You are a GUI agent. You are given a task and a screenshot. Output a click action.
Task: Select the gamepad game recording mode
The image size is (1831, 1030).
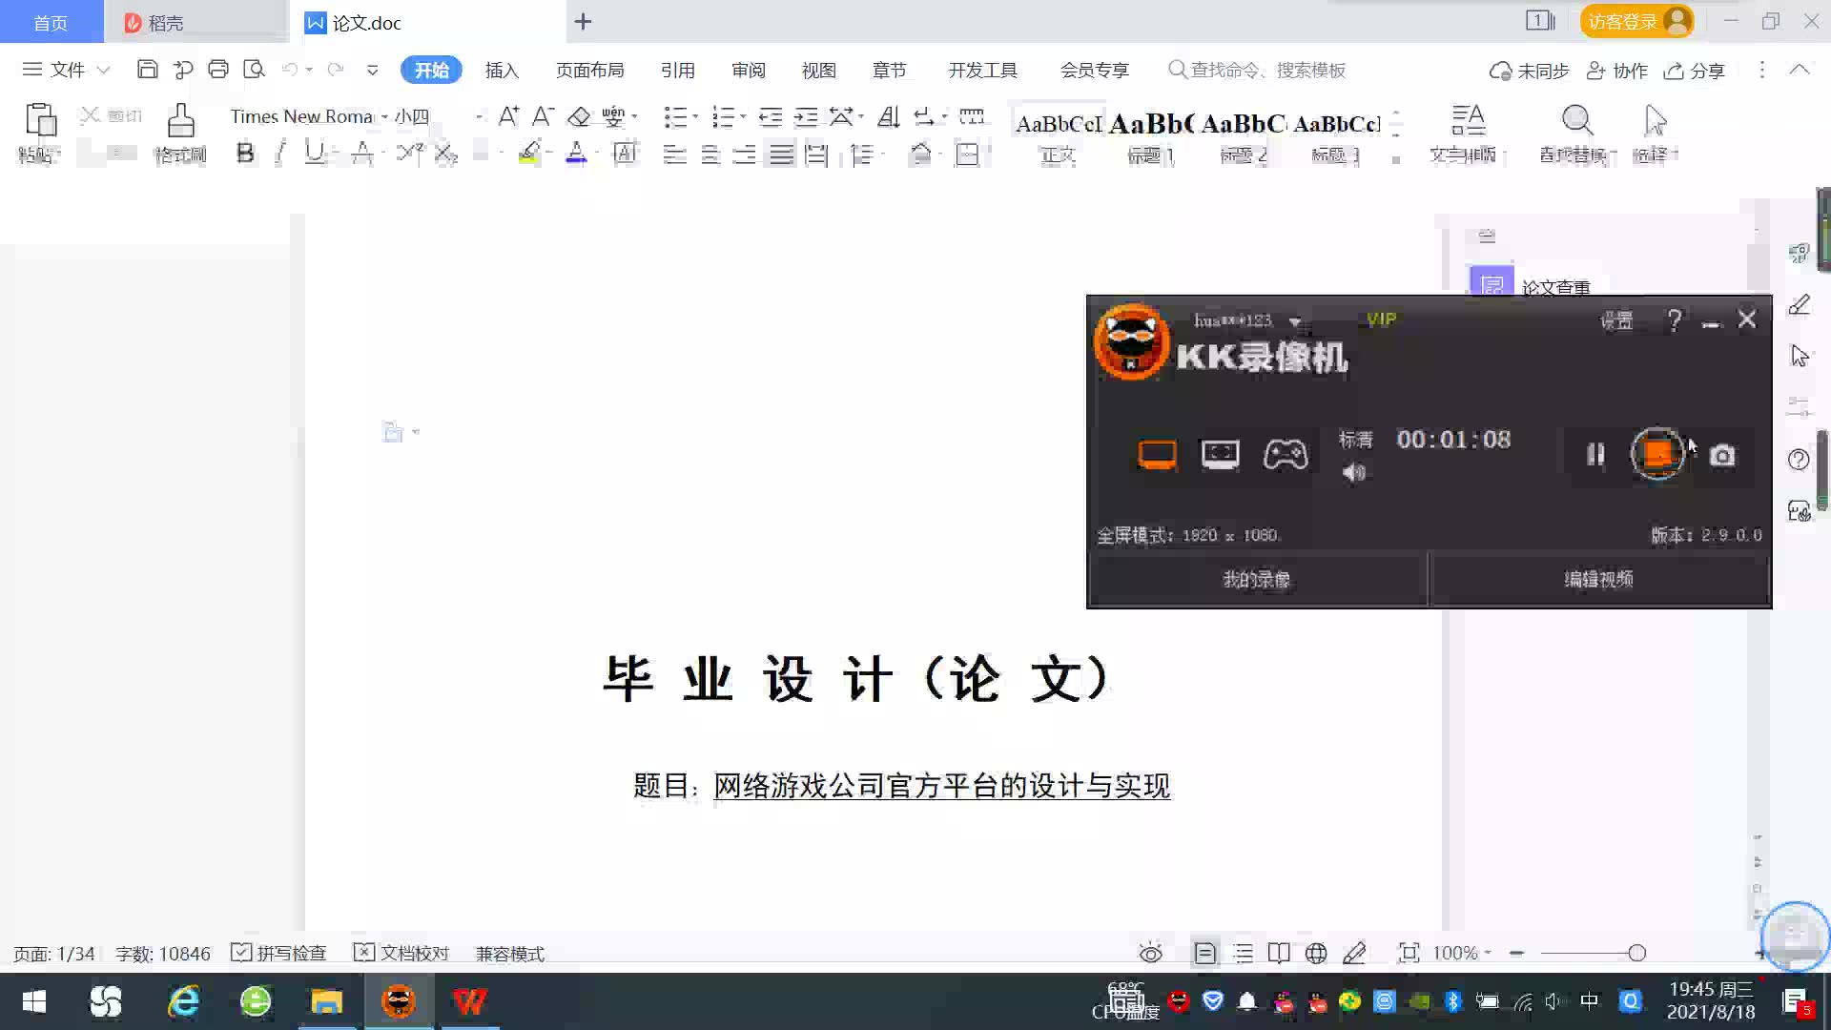point(1286,455)
